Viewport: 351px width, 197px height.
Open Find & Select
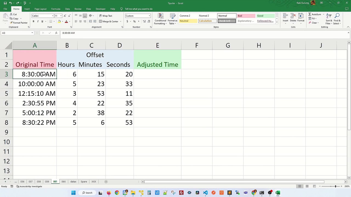point(337,19)
